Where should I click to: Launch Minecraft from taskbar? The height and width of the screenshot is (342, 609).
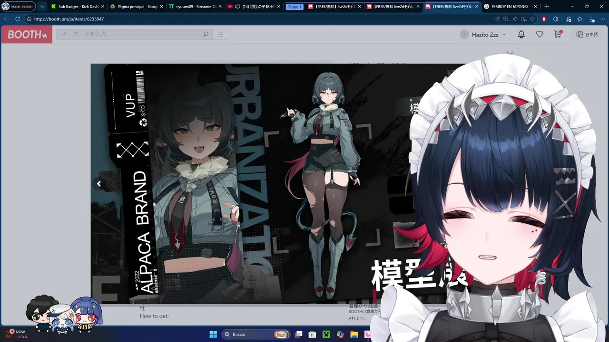click(326, 334)
